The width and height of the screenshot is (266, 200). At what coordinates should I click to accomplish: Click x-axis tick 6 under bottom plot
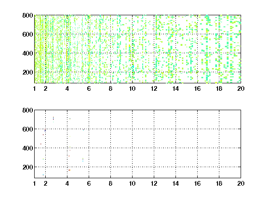point(89,183)
